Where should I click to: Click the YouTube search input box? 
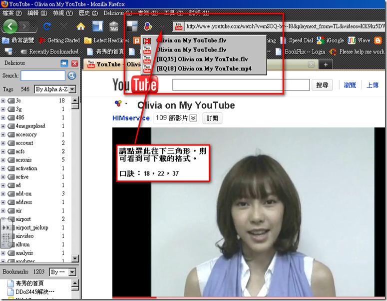241,85
